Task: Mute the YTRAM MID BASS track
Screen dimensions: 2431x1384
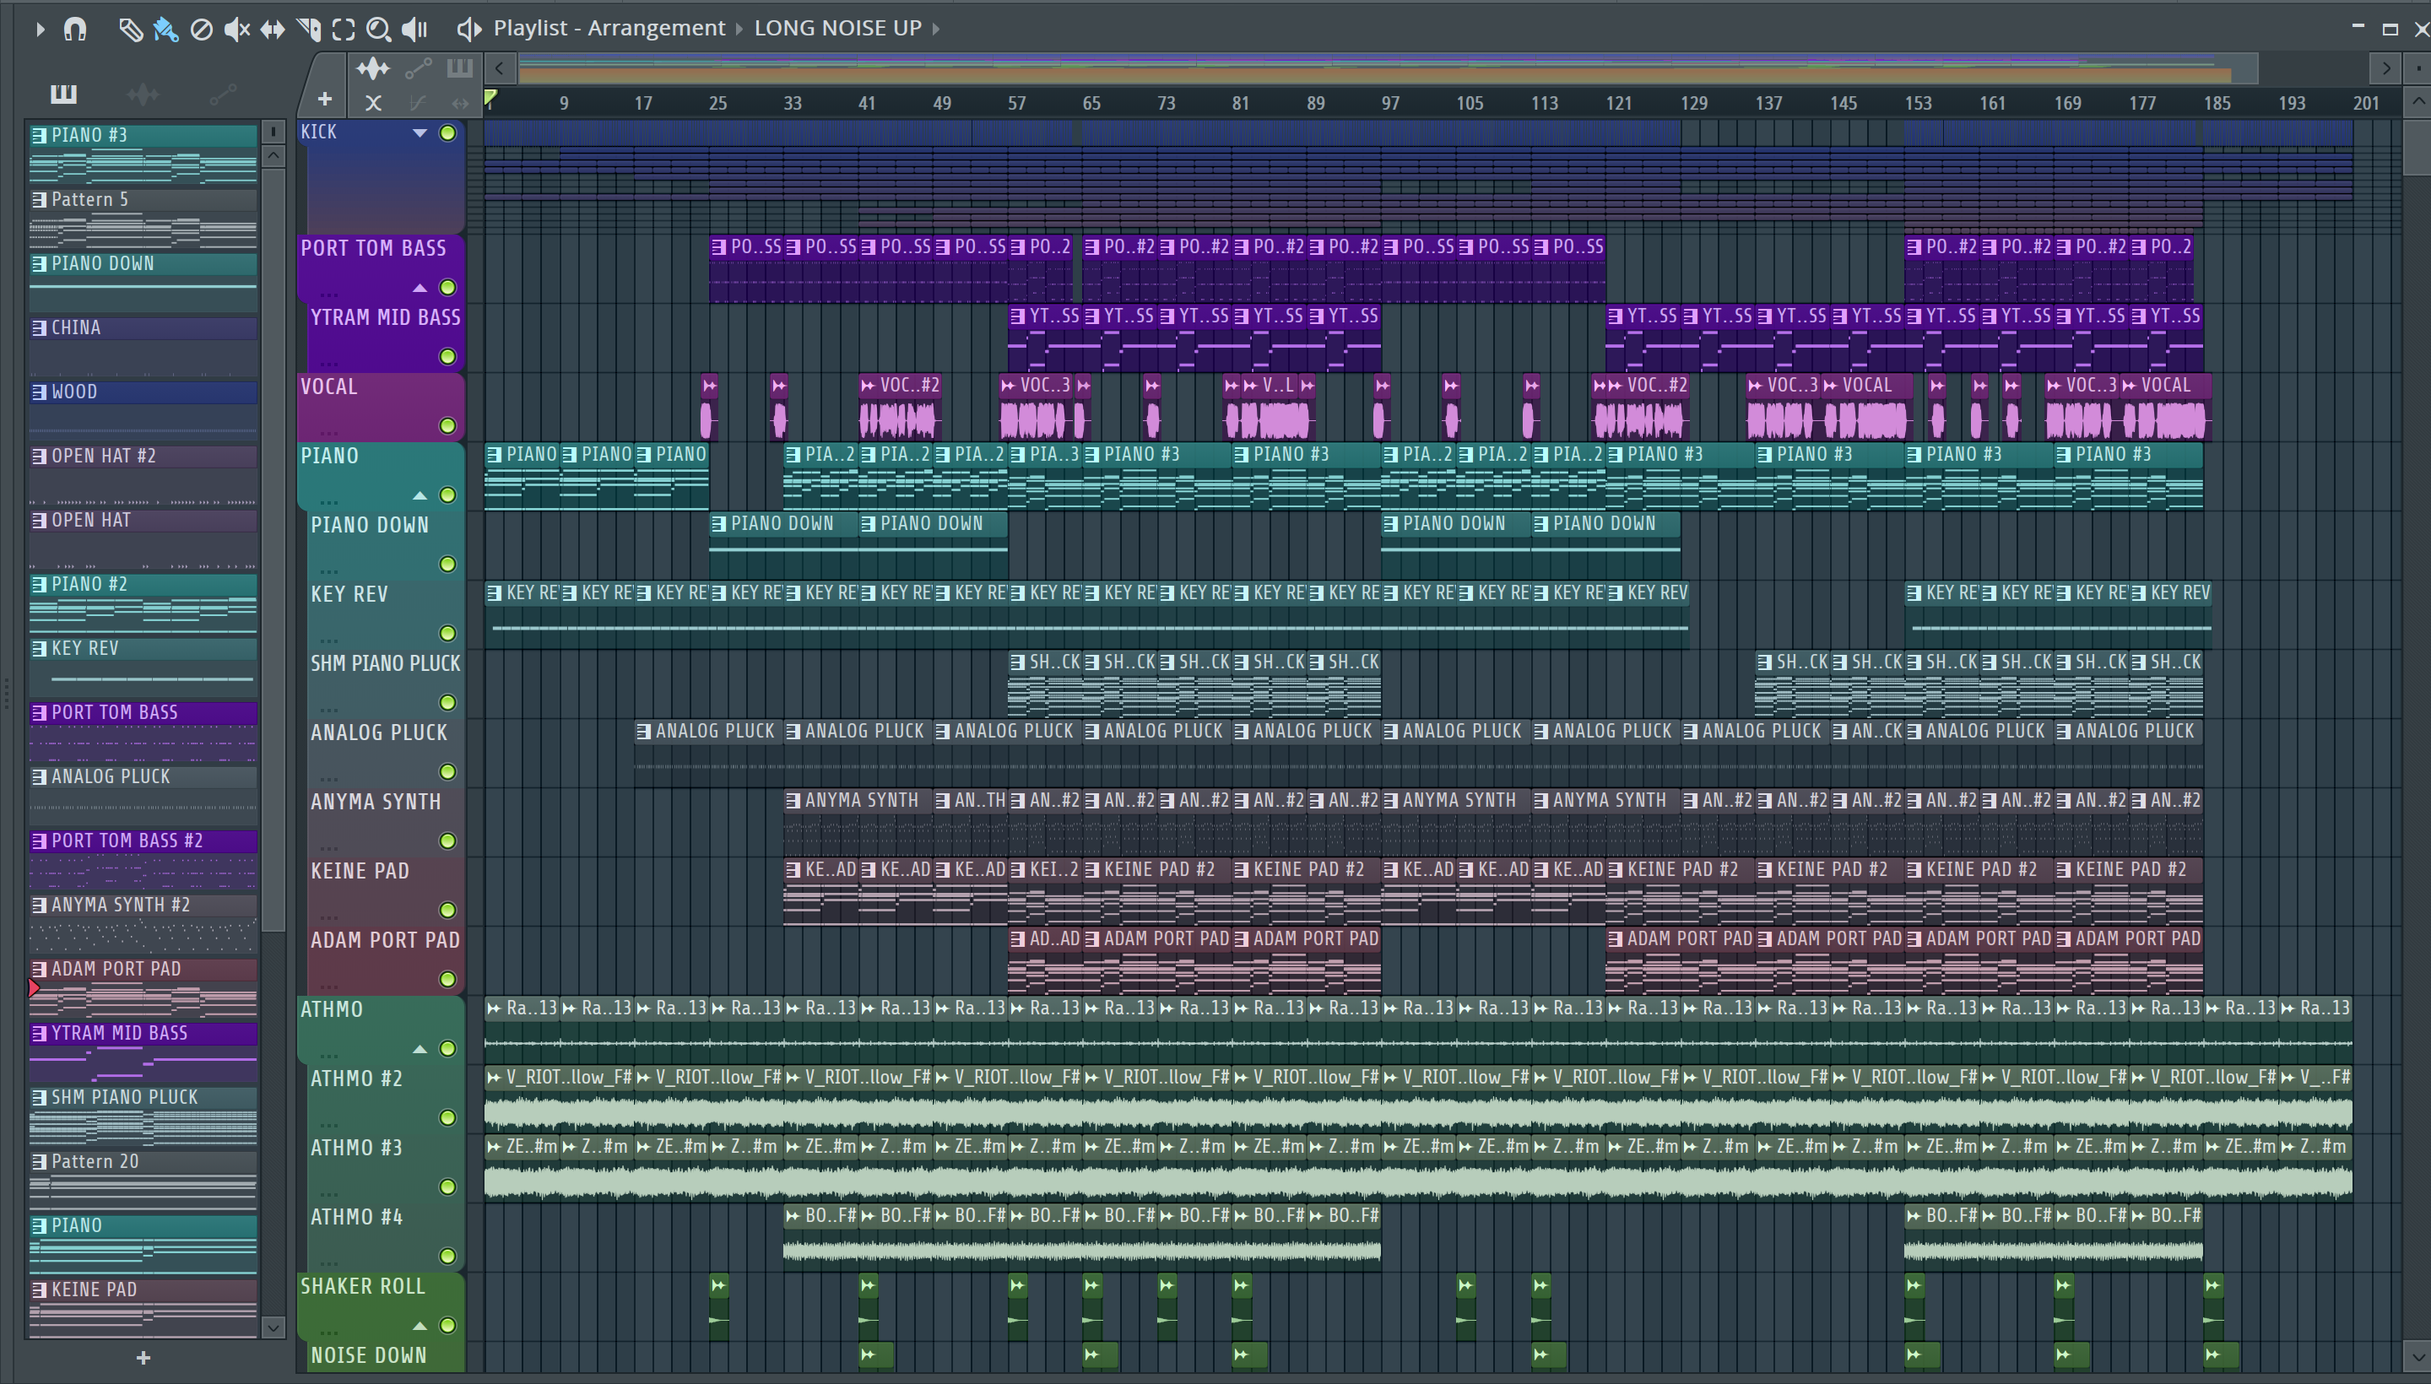Action: 447,356
